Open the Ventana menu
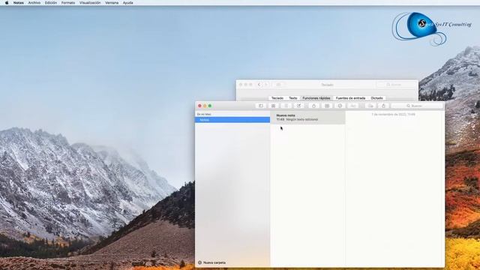This screenshot has width=480, height=270. [112, 3]
